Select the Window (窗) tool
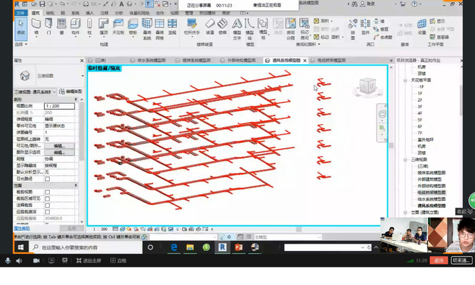The height and width of the screenshot is (285, 475). click(x=61, y=27)
